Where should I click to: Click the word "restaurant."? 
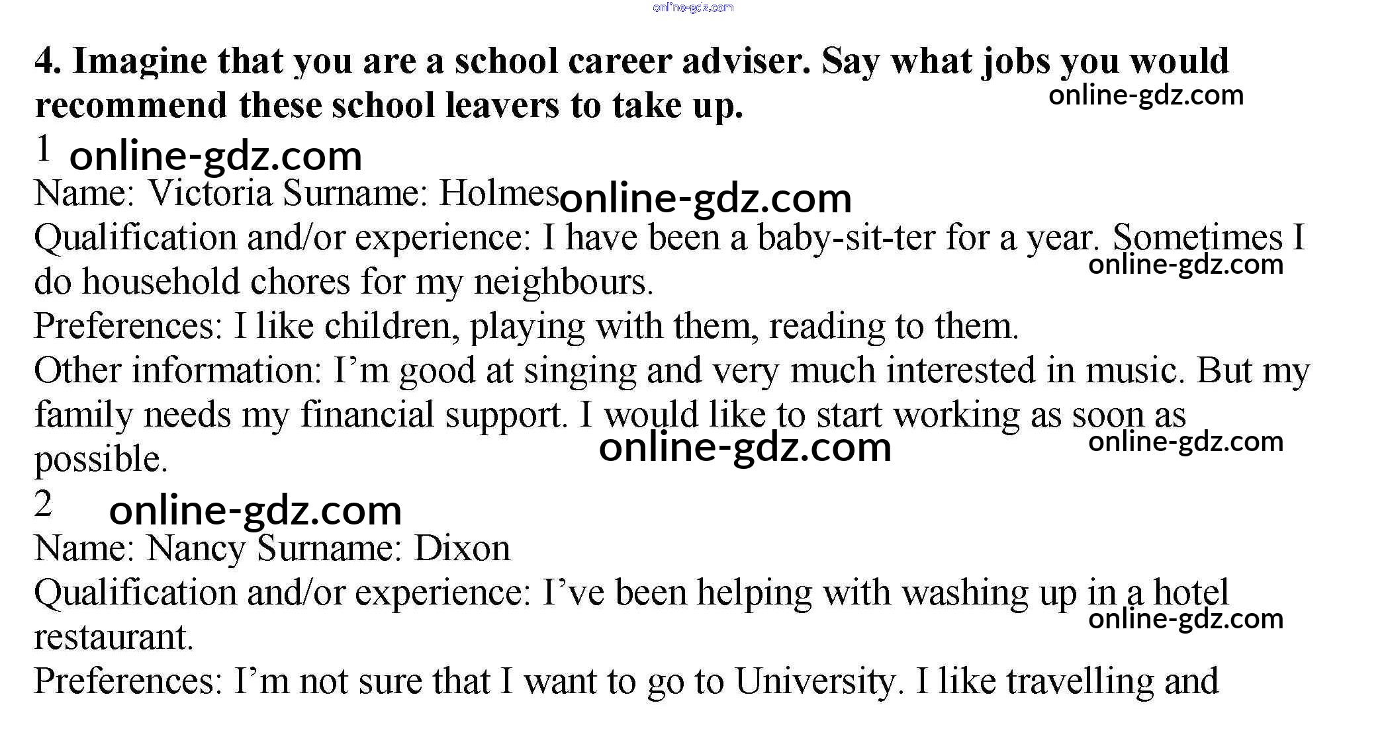(113, 638)
